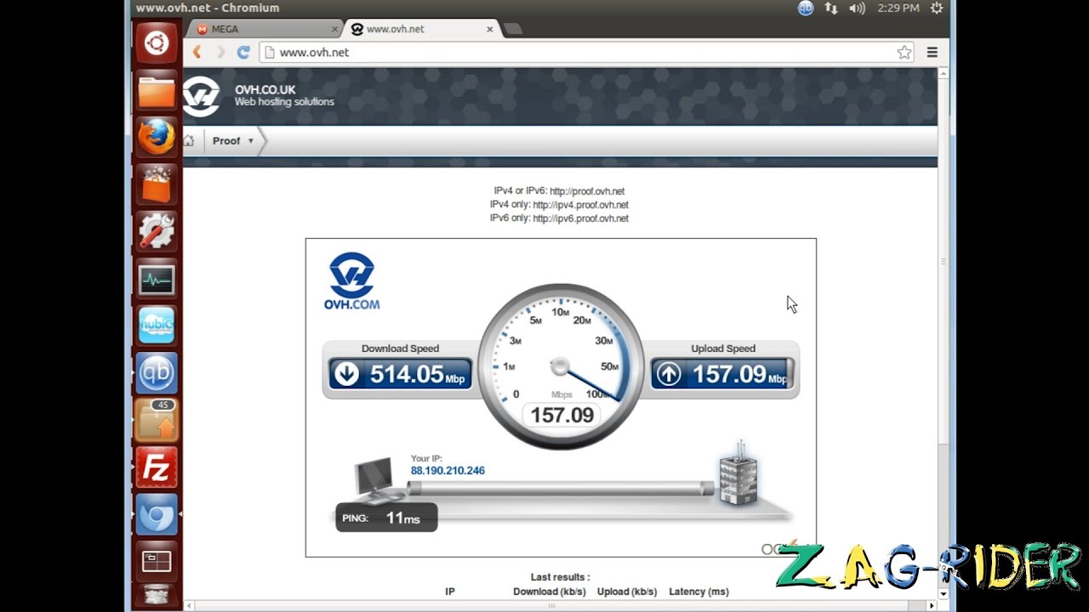Open the Ubuntu Dash home launcher
Image resolution: width=1089 pixels, height=612 pixels.
pyautogui.click(x=157, y=42)
